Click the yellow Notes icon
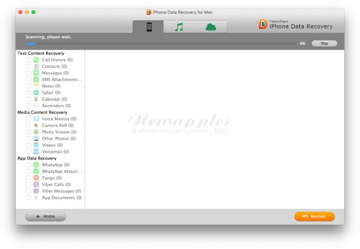Viewport: 360px width, 249px height. point(36,86)
